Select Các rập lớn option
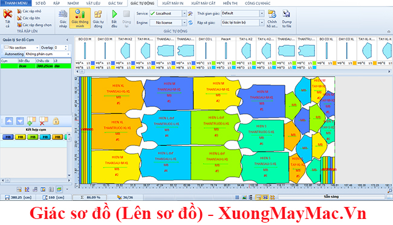The width and height of the screenshot is (393, 225). [28, 18]
